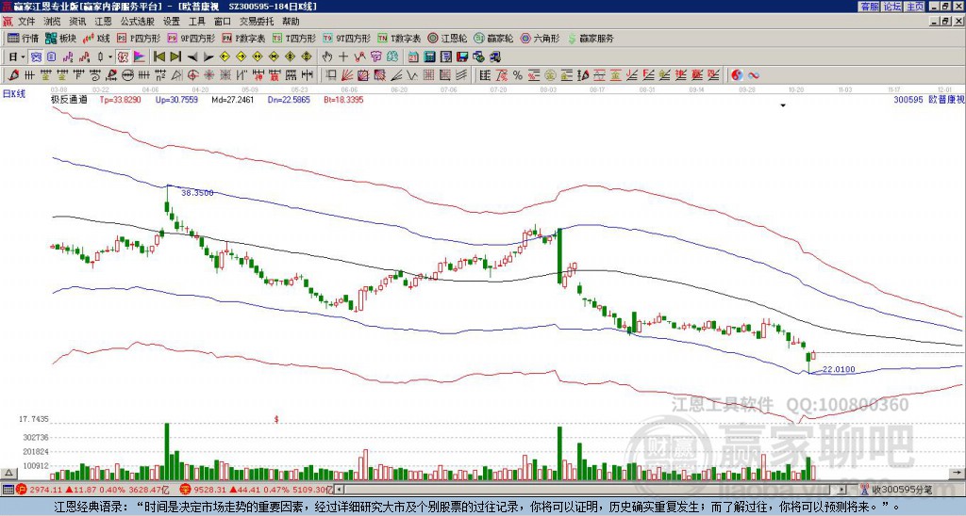The width and height of the screenshot is (966, 516).
Task: Open the 赢家轮 wheel tool
Action: (493, 38)
